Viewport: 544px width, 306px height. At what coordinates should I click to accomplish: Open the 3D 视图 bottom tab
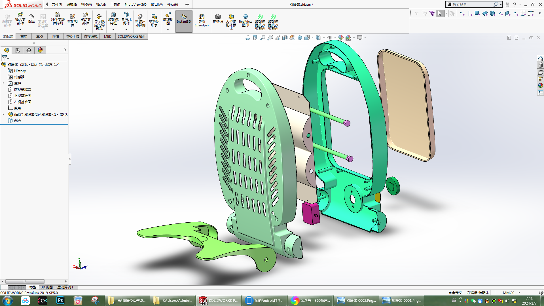coord(47,287)
